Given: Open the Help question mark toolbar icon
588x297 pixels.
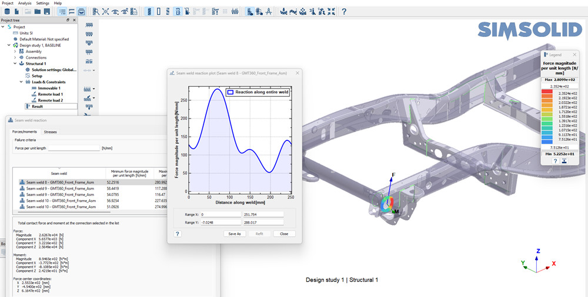Looking at the screenshot, I should click(344, 11).
